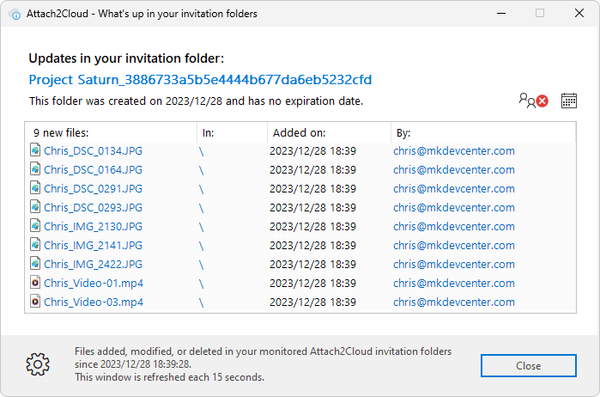
Task: Open file Chris_DSC_0291.JPG
Action: coord(93,188)
